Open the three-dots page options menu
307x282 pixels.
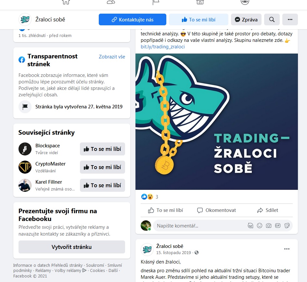290,19
